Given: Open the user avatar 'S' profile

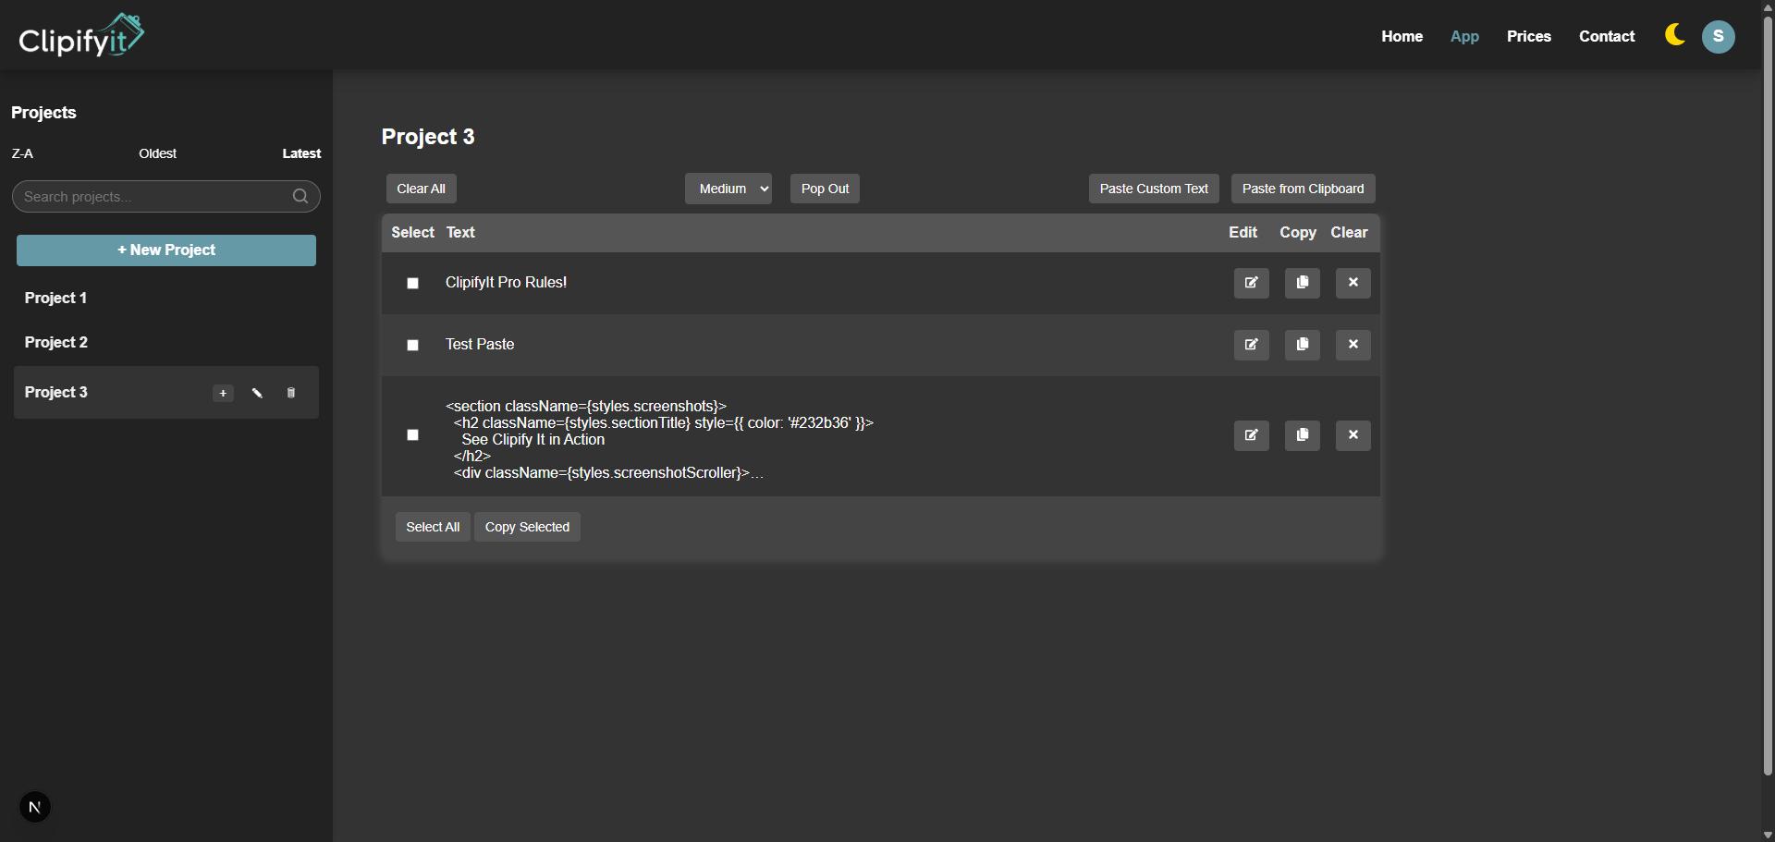Looking at the screenshot, I should 1718,37.
